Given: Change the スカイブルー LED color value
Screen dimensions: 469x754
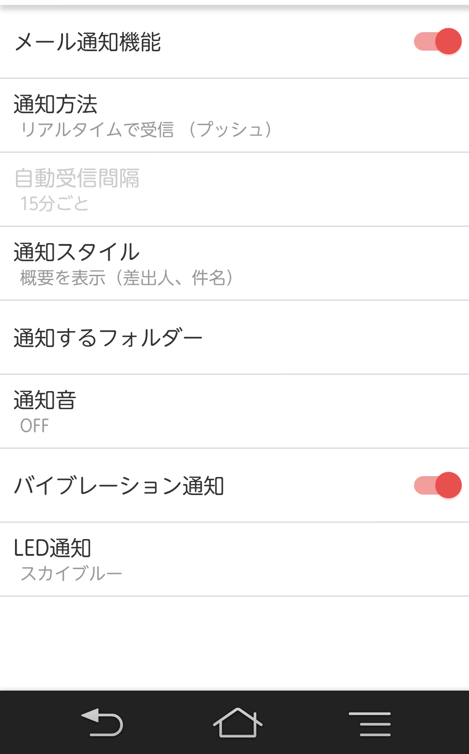Looking at the screenshot, I should click(x=71, y=573).
